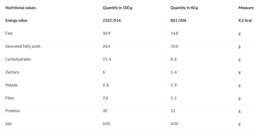Click the 9.8 polyols value

pyautogui.click(x=106, y=85)
